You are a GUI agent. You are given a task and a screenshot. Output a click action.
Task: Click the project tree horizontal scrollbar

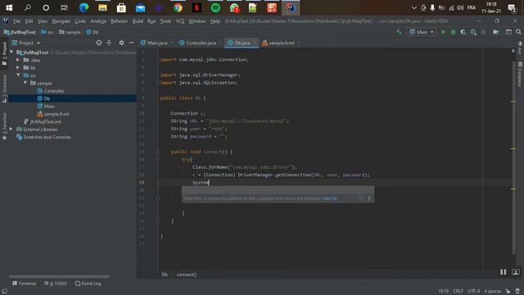click(59, 277)
